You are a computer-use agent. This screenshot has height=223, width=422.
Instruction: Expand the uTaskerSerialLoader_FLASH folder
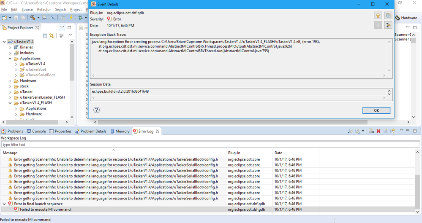(x=10, y=97)
